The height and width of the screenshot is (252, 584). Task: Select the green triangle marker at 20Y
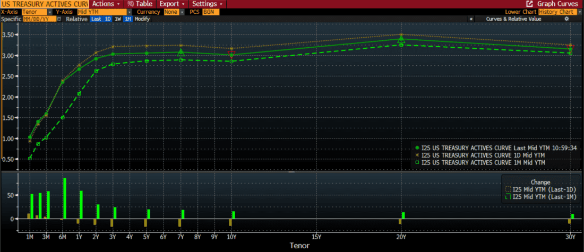[401, 39]
